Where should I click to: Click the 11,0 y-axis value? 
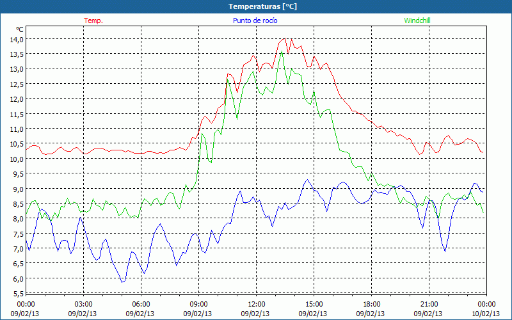[17, 129]
